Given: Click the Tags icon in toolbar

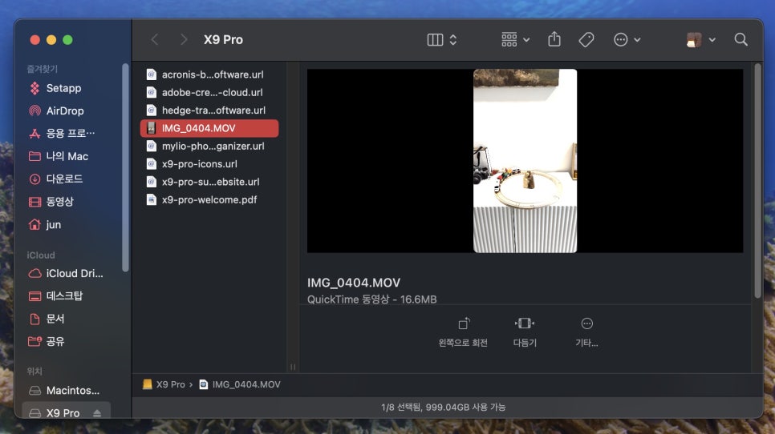Looking at the screenshot, I should pos(586,39).
